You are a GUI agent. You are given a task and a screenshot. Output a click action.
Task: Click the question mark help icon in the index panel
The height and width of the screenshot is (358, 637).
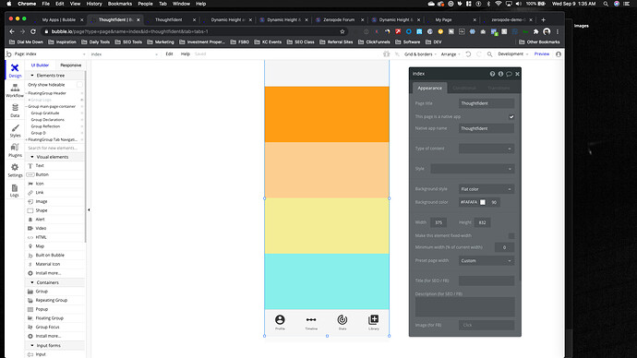[x=492, y=74]
